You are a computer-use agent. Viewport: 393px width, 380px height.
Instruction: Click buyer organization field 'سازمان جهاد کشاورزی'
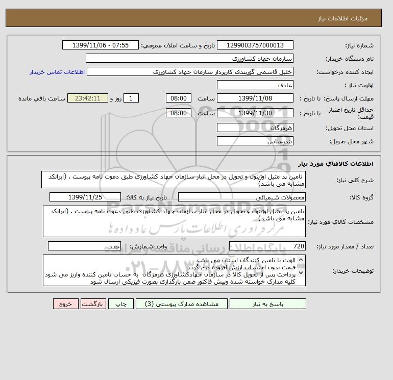click(189, 58)
